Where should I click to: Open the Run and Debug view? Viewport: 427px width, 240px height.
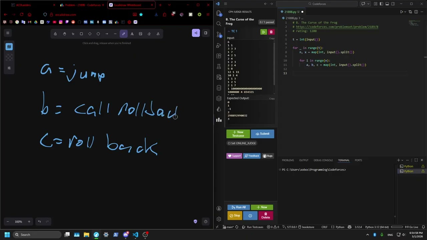point(219,45)
